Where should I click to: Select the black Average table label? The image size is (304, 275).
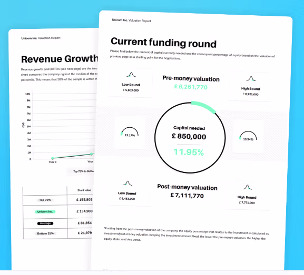(45, 223)
